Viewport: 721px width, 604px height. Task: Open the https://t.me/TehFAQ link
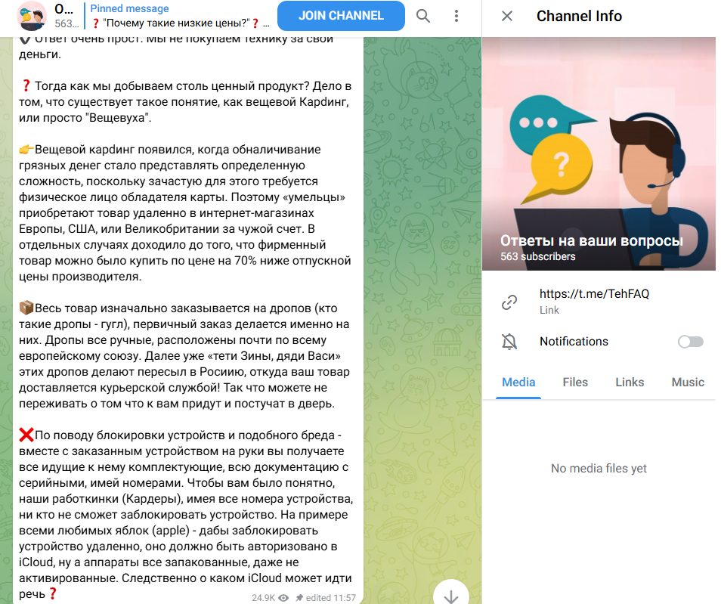pyautogui.click(x=594, y=294)
